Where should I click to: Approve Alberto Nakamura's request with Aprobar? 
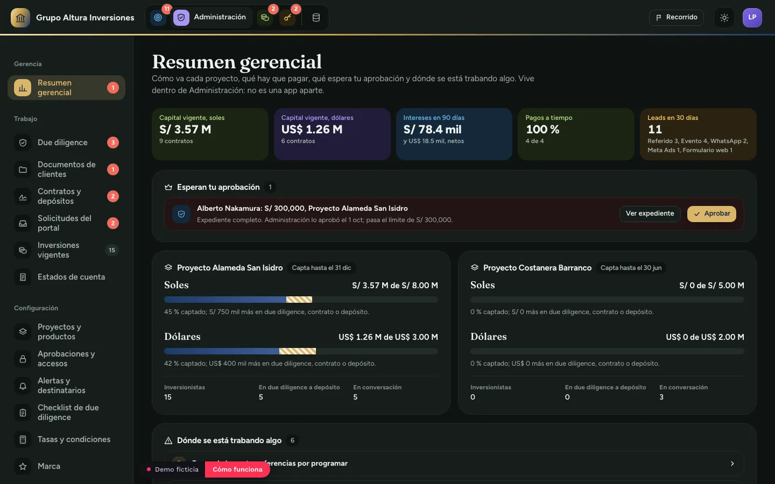coord(711,213)
